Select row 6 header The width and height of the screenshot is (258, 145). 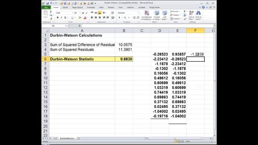(46, 59)
